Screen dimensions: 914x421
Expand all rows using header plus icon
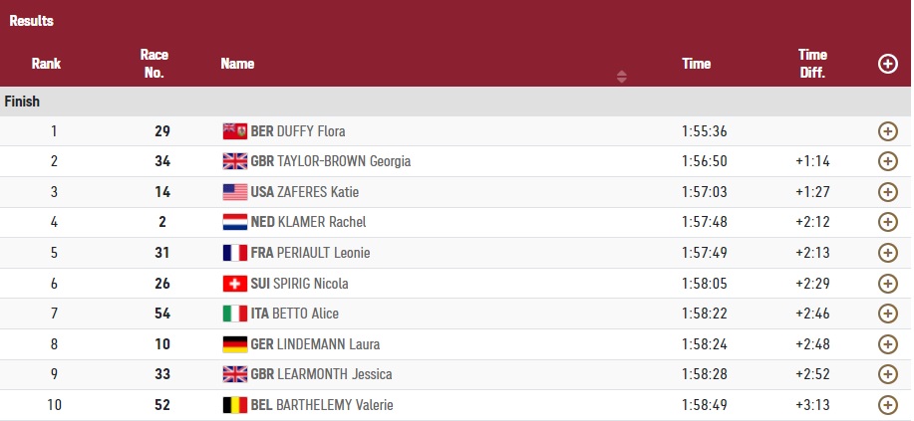887,64
